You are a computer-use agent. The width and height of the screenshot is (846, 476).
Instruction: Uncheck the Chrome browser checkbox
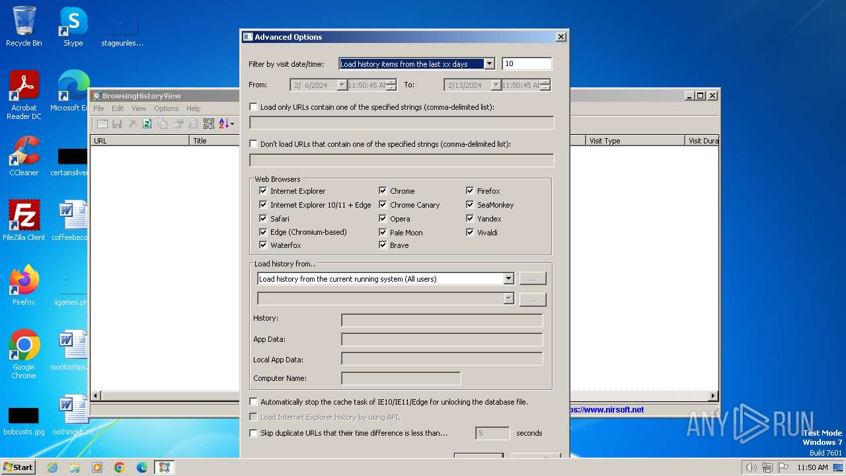[383, 191]
